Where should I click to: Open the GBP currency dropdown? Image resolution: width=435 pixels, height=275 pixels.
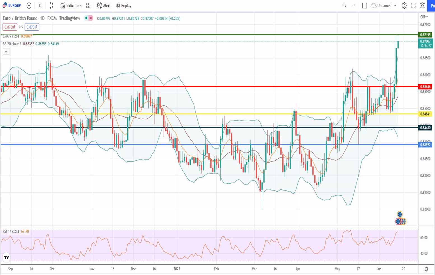coord(424,17)
